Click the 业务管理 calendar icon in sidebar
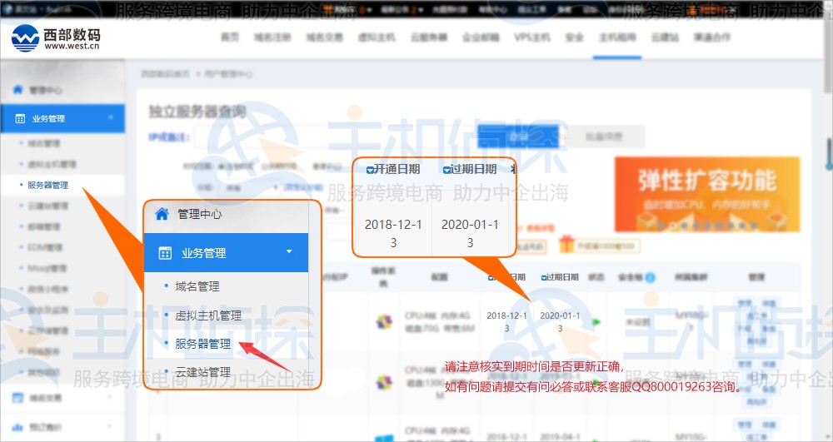Screen dimensions: 833x442 [x=20, y=119]
